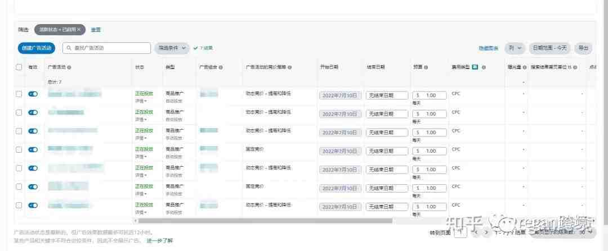Remove the 已启用 filter chip via its X
The width and height of the screenshot is (608, 251).
79,29
